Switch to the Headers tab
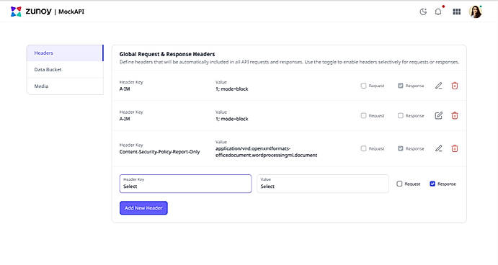 pos(65,53)
